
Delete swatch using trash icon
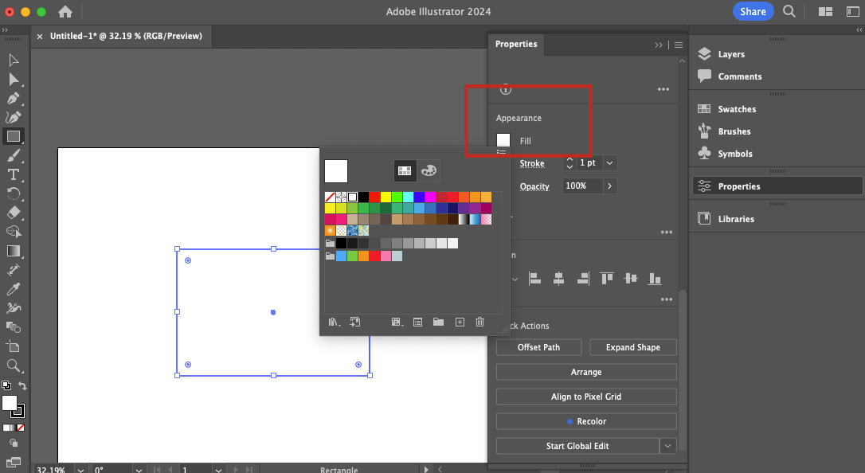pos(479,322)
